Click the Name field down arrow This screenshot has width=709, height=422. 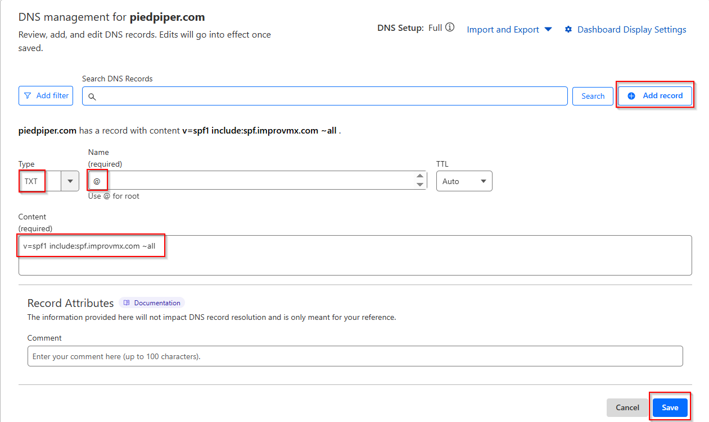click(420, 185)
